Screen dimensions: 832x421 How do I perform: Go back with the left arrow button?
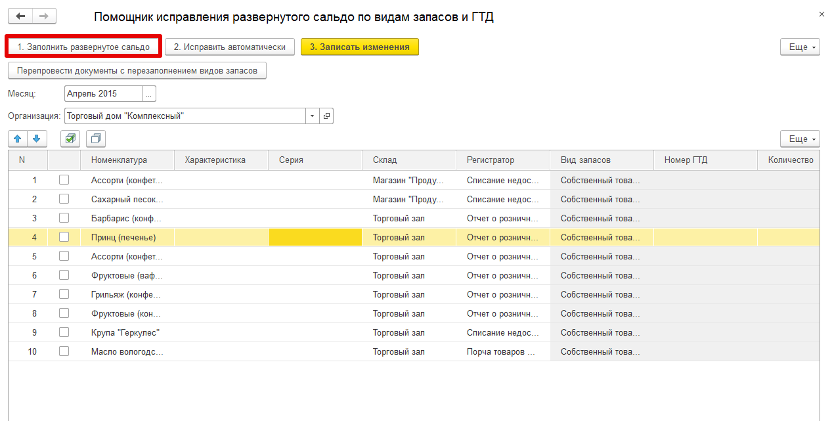pos(20,16)
